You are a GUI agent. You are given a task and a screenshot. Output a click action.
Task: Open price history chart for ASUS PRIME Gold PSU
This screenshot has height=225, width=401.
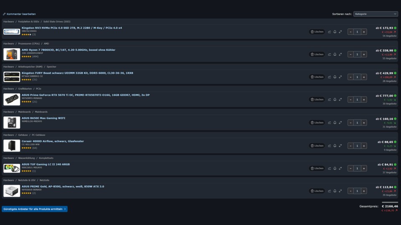click(x=330, y=191)
